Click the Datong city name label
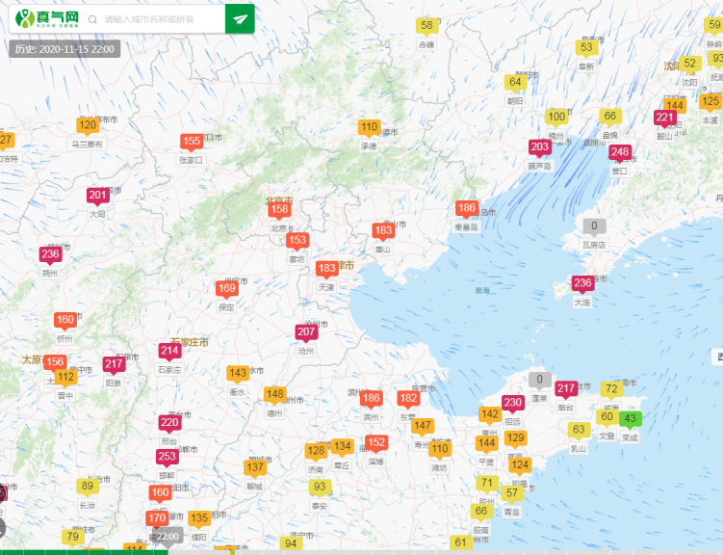This screenshot has width=723, height=555. tap(97, 214)
